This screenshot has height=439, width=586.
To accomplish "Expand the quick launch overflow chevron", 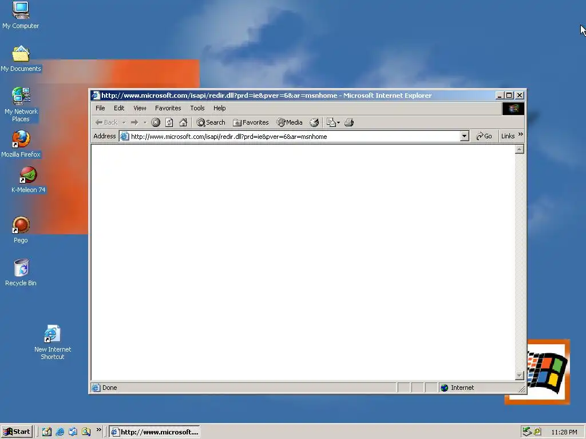I will 98,430.
